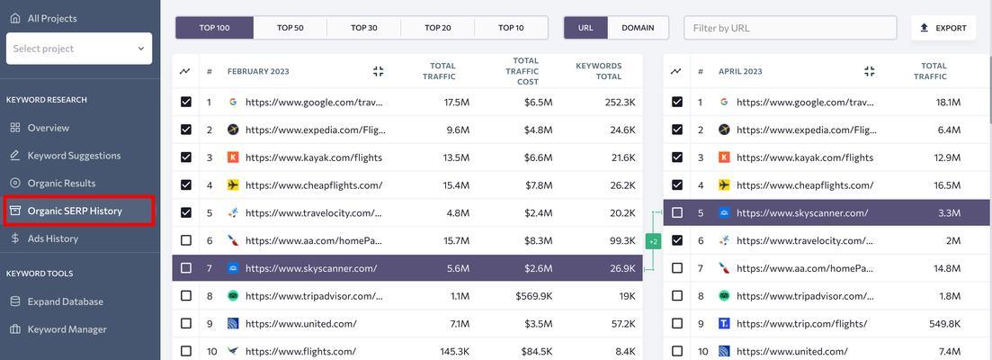Click the Expedia favicon in February row 2
The width and height of the screenshot is (992, 360).
pos(233,130)
